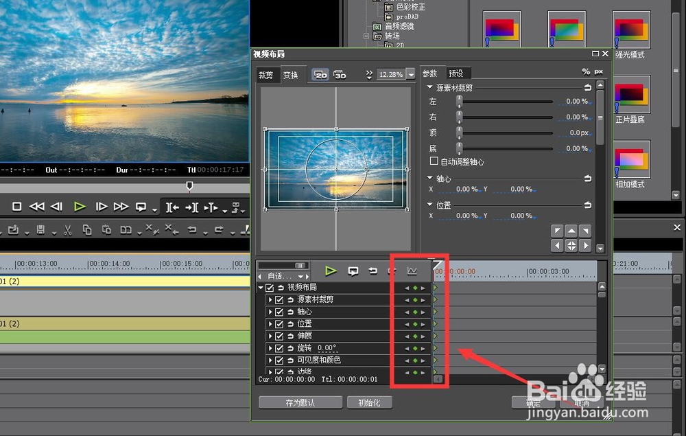The height and width of the screenshot is (436, 686).
Task: Toggle loop playback in layout dialog
Action: [353, 271]
